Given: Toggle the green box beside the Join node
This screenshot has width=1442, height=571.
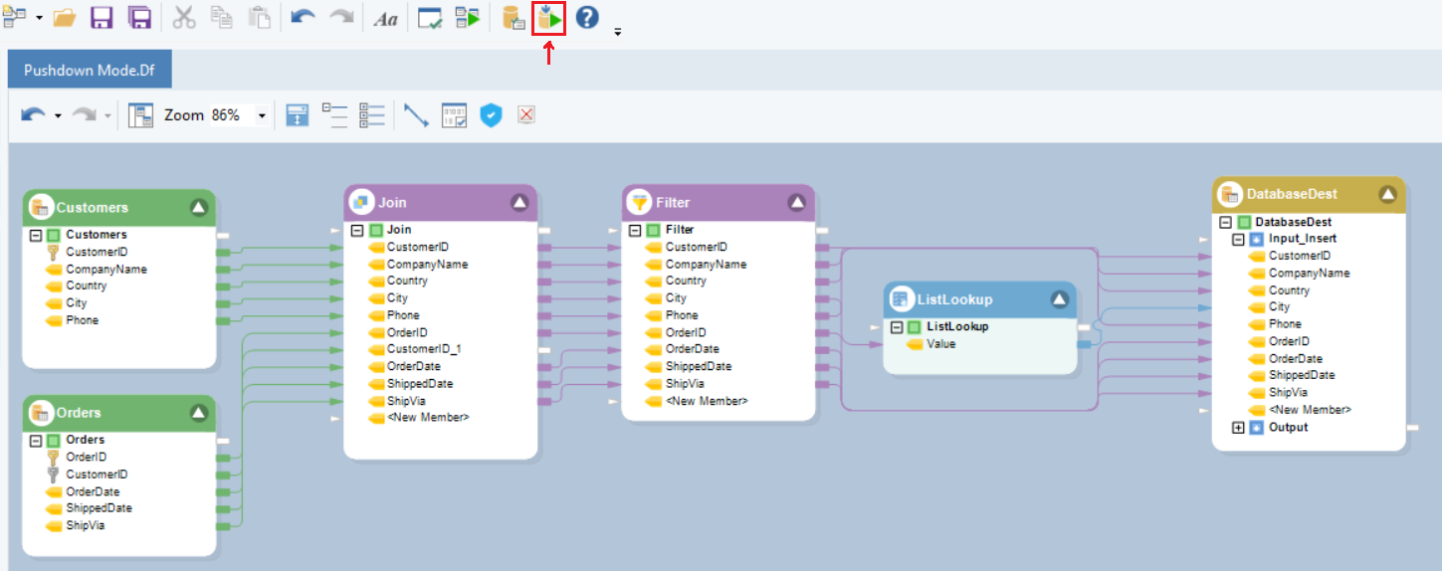Looking at the screenshot, I should (x=374, y=230).
